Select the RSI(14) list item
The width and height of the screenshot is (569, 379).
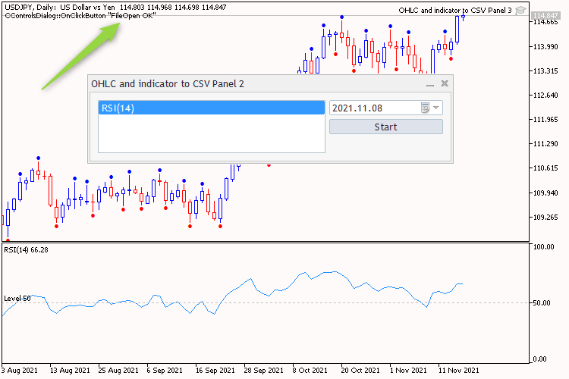[211, 108]
